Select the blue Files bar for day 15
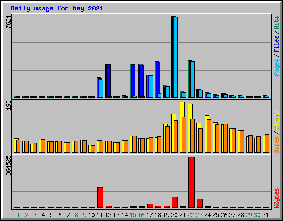Image resolution: width=283 pixels, height=221 pixels. [133, 80]
